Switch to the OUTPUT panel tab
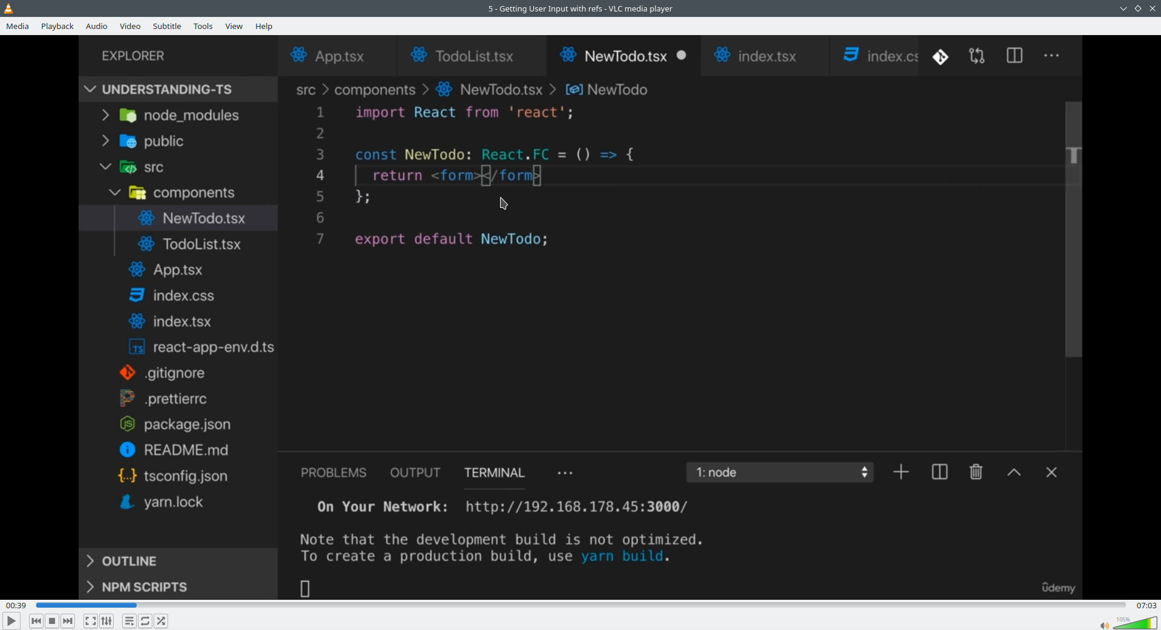 click(415, 473)
